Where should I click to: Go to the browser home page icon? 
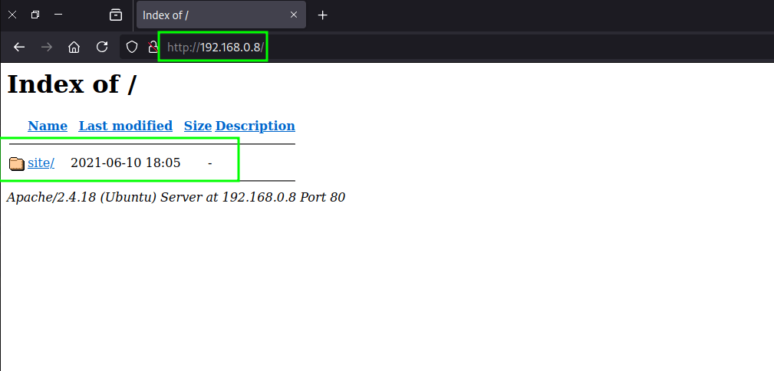click(x=74, y=48)
